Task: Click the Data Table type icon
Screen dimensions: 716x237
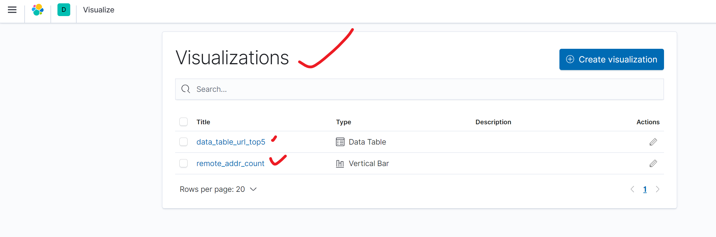Action: [x=340, y=142]
